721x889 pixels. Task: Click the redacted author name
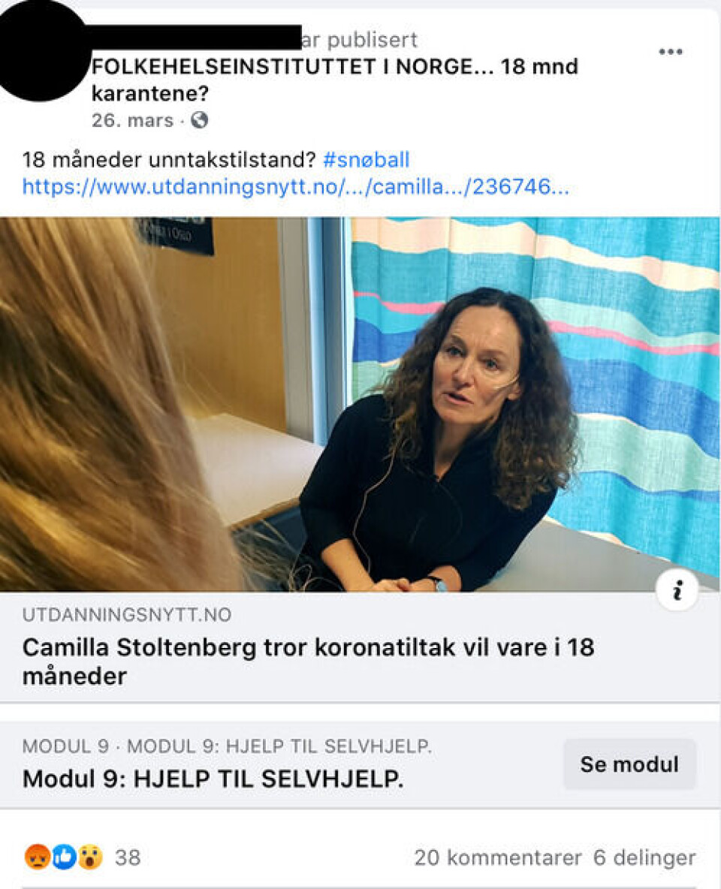[x=194, y=37]
